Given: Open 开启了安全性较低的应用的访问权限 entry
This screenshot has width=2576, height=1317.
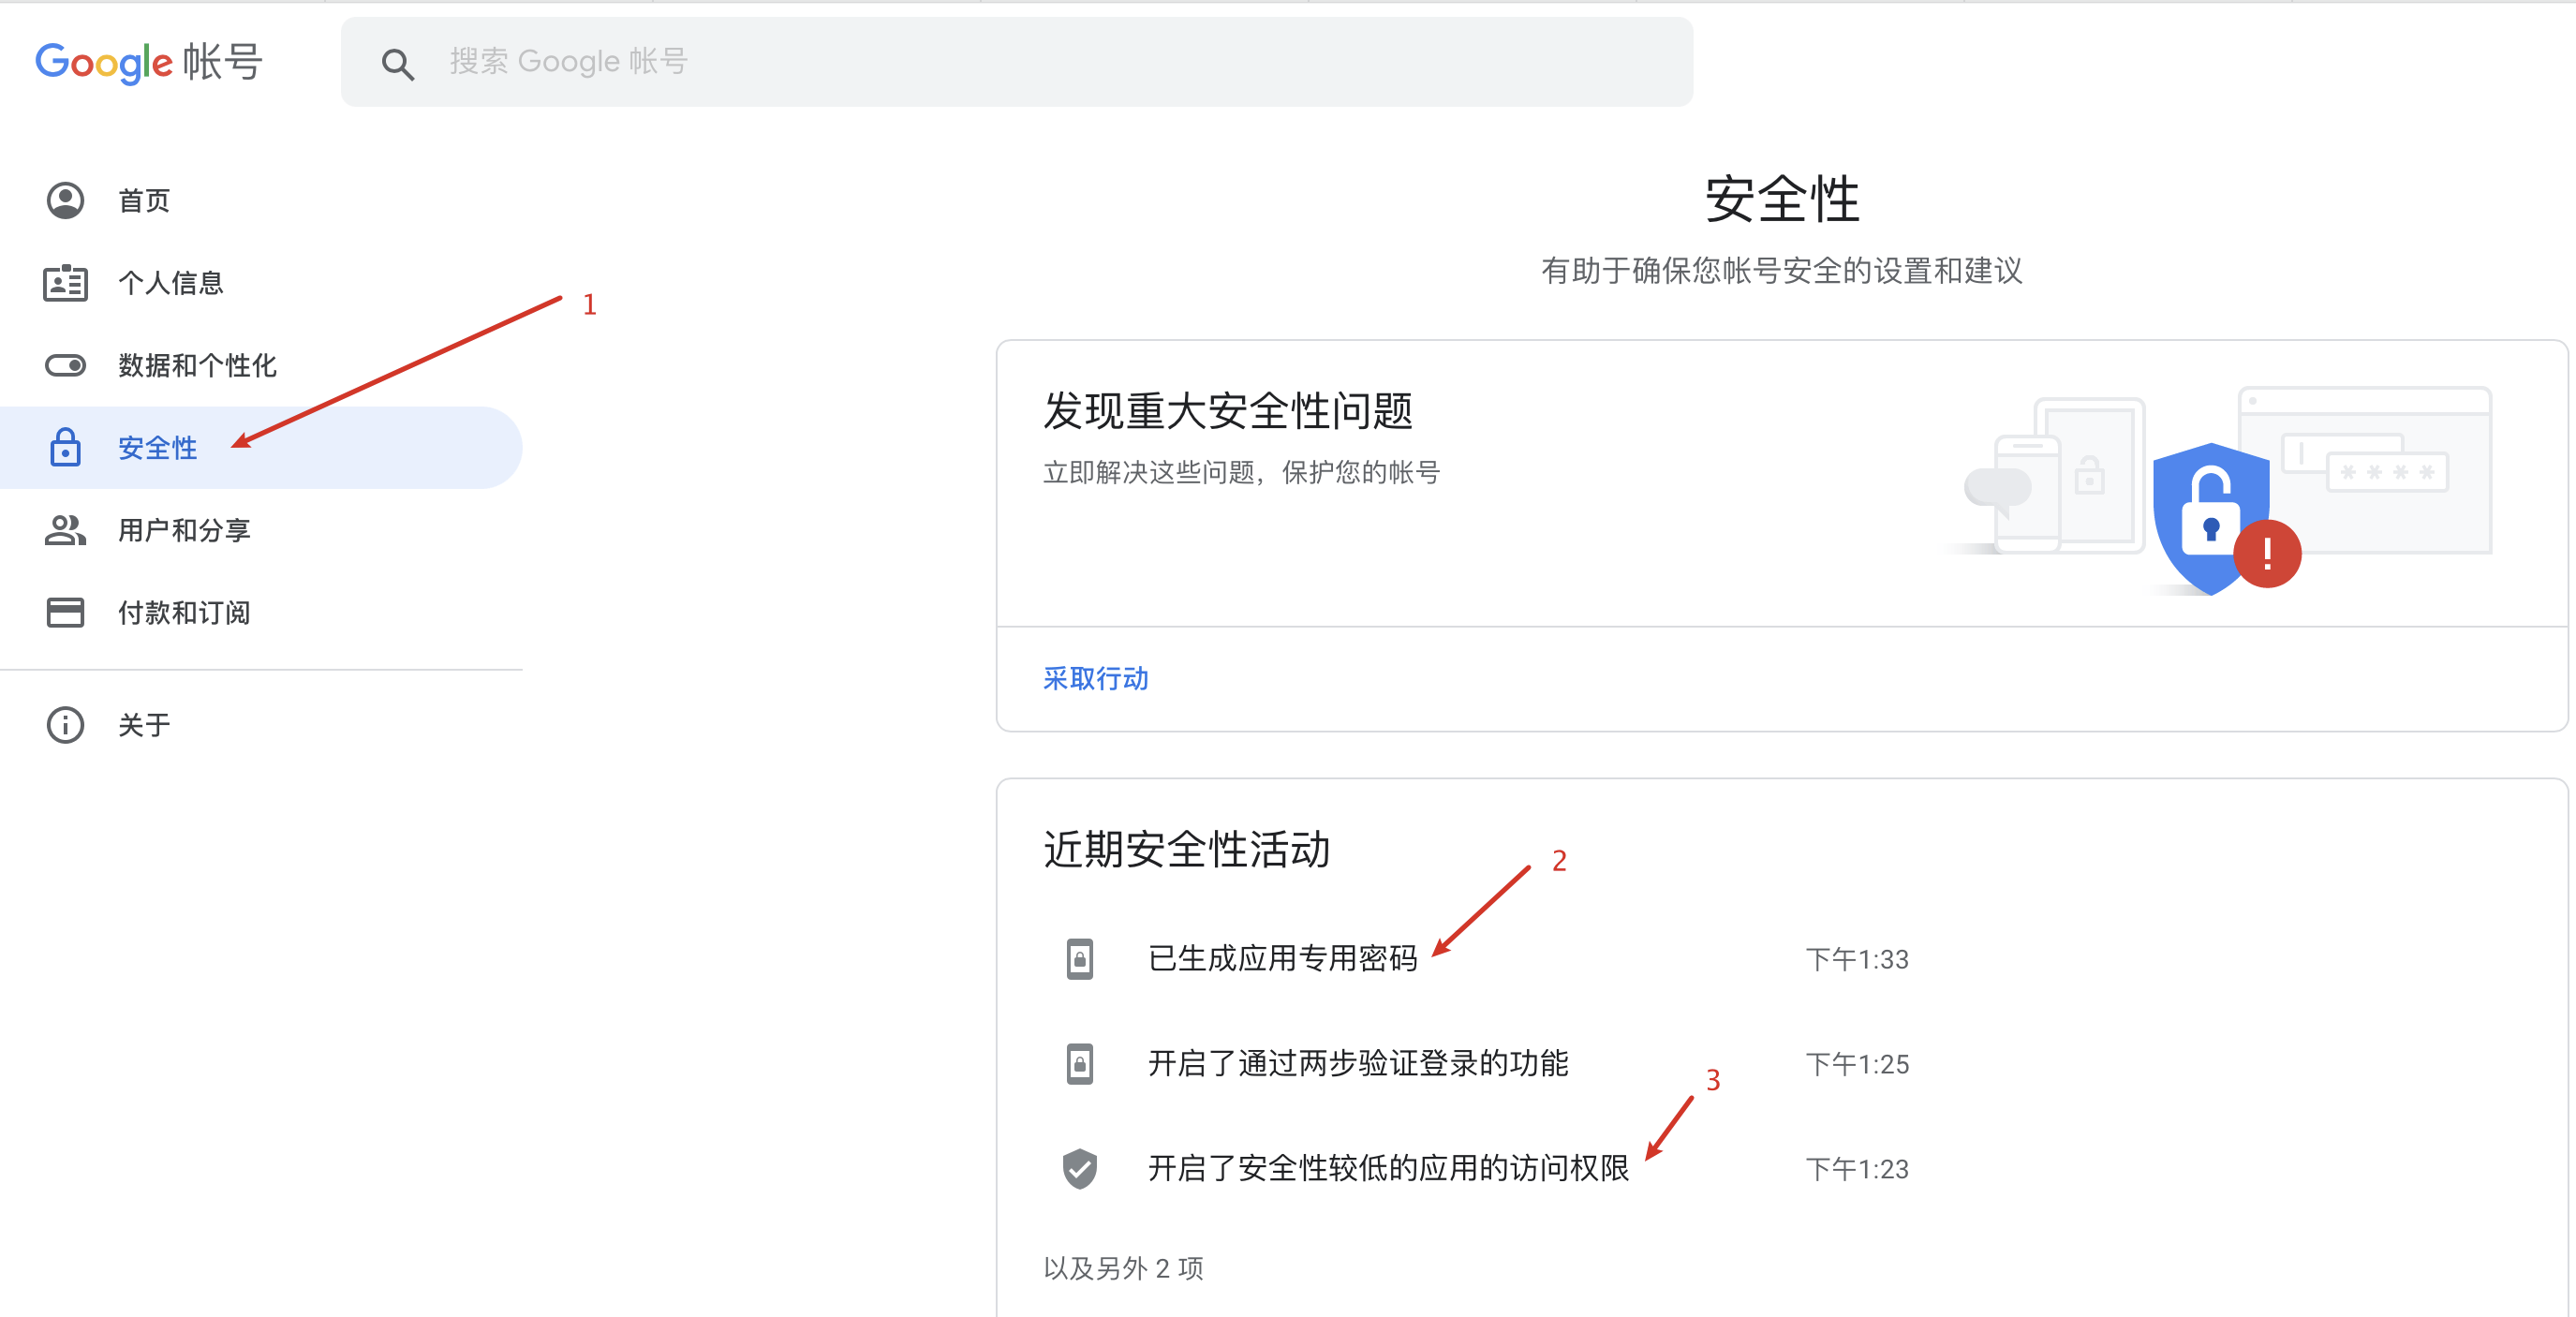Looking at the screenshot, I should coord(1388,1168).
